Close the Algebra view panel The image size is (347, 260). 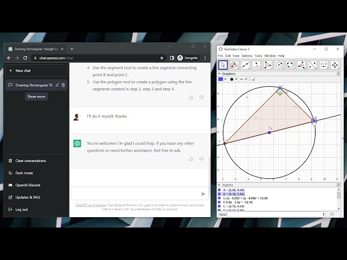coord(338,185)
